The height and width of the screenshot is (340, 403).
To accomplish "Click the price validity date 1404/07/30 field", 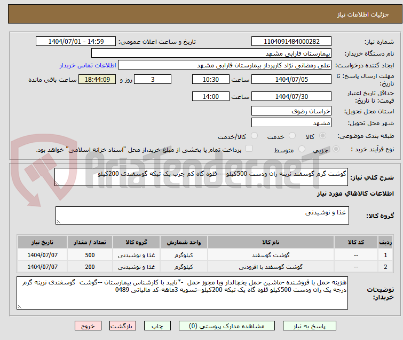I will pos(291,97).
